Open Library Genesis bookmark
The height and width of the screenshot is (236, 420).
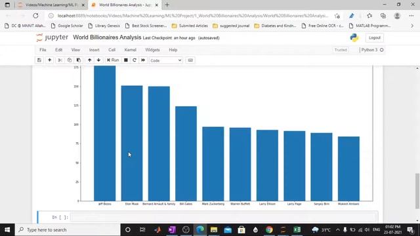104,26
